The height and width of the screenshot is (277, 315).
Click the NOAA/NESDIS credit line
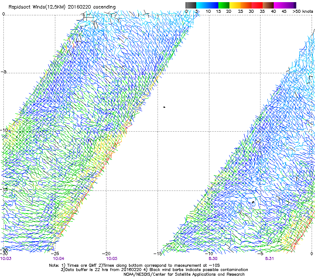[x=184, y=274]
